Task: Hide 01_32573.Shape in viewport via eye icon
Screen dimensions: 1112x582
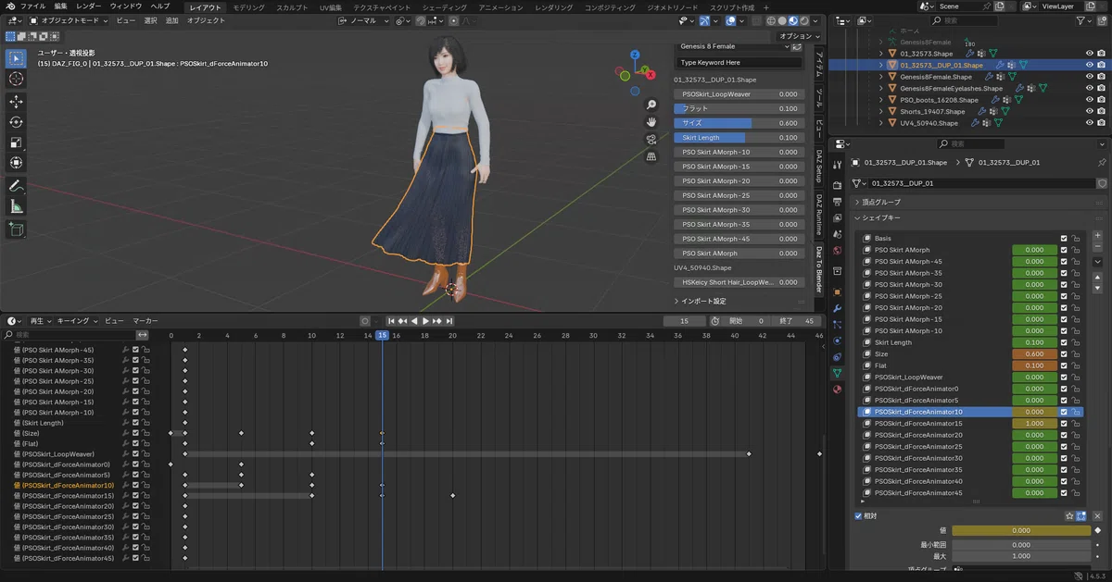Action: 1090,54
